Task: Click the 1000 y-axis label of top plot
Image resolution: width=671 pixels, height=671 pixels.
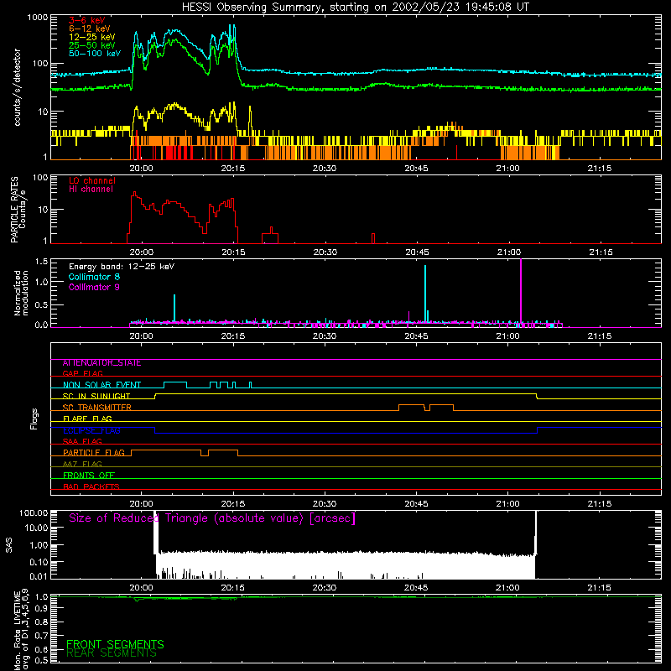Action: point(38,18)
